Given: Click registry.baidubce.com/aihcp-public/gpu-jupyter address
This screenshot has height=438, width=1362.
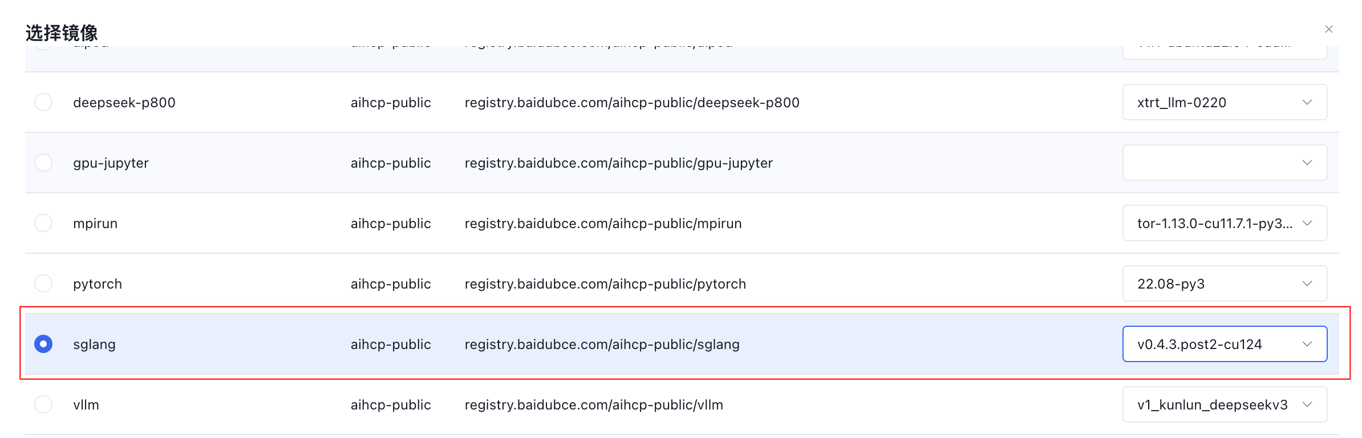Looking at the screenshot, I should click(x=619, y=163).
